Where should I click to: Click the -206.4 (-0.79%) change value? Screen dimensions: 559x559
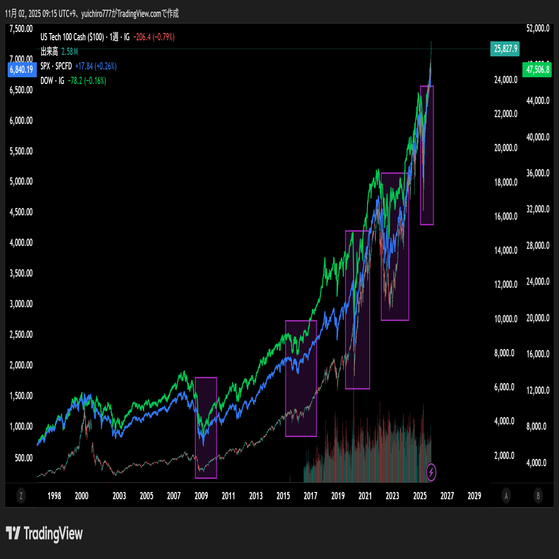click(153, 37)
